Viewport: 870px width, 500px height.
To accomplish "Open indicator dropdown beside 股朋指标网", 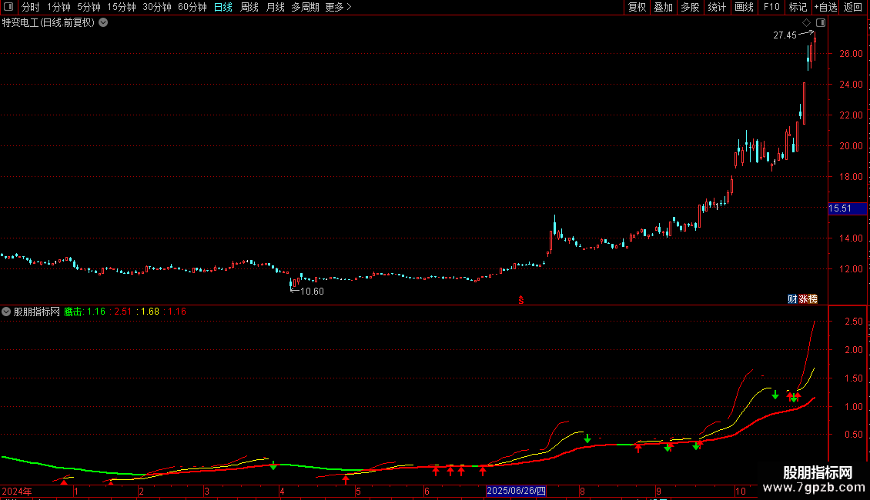I will click(6, 312).
